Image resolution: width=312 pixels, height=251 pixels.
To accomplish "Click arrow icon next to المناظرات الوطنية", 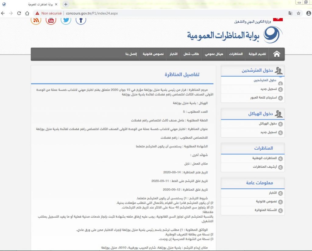I will click(x=281, y=159).
